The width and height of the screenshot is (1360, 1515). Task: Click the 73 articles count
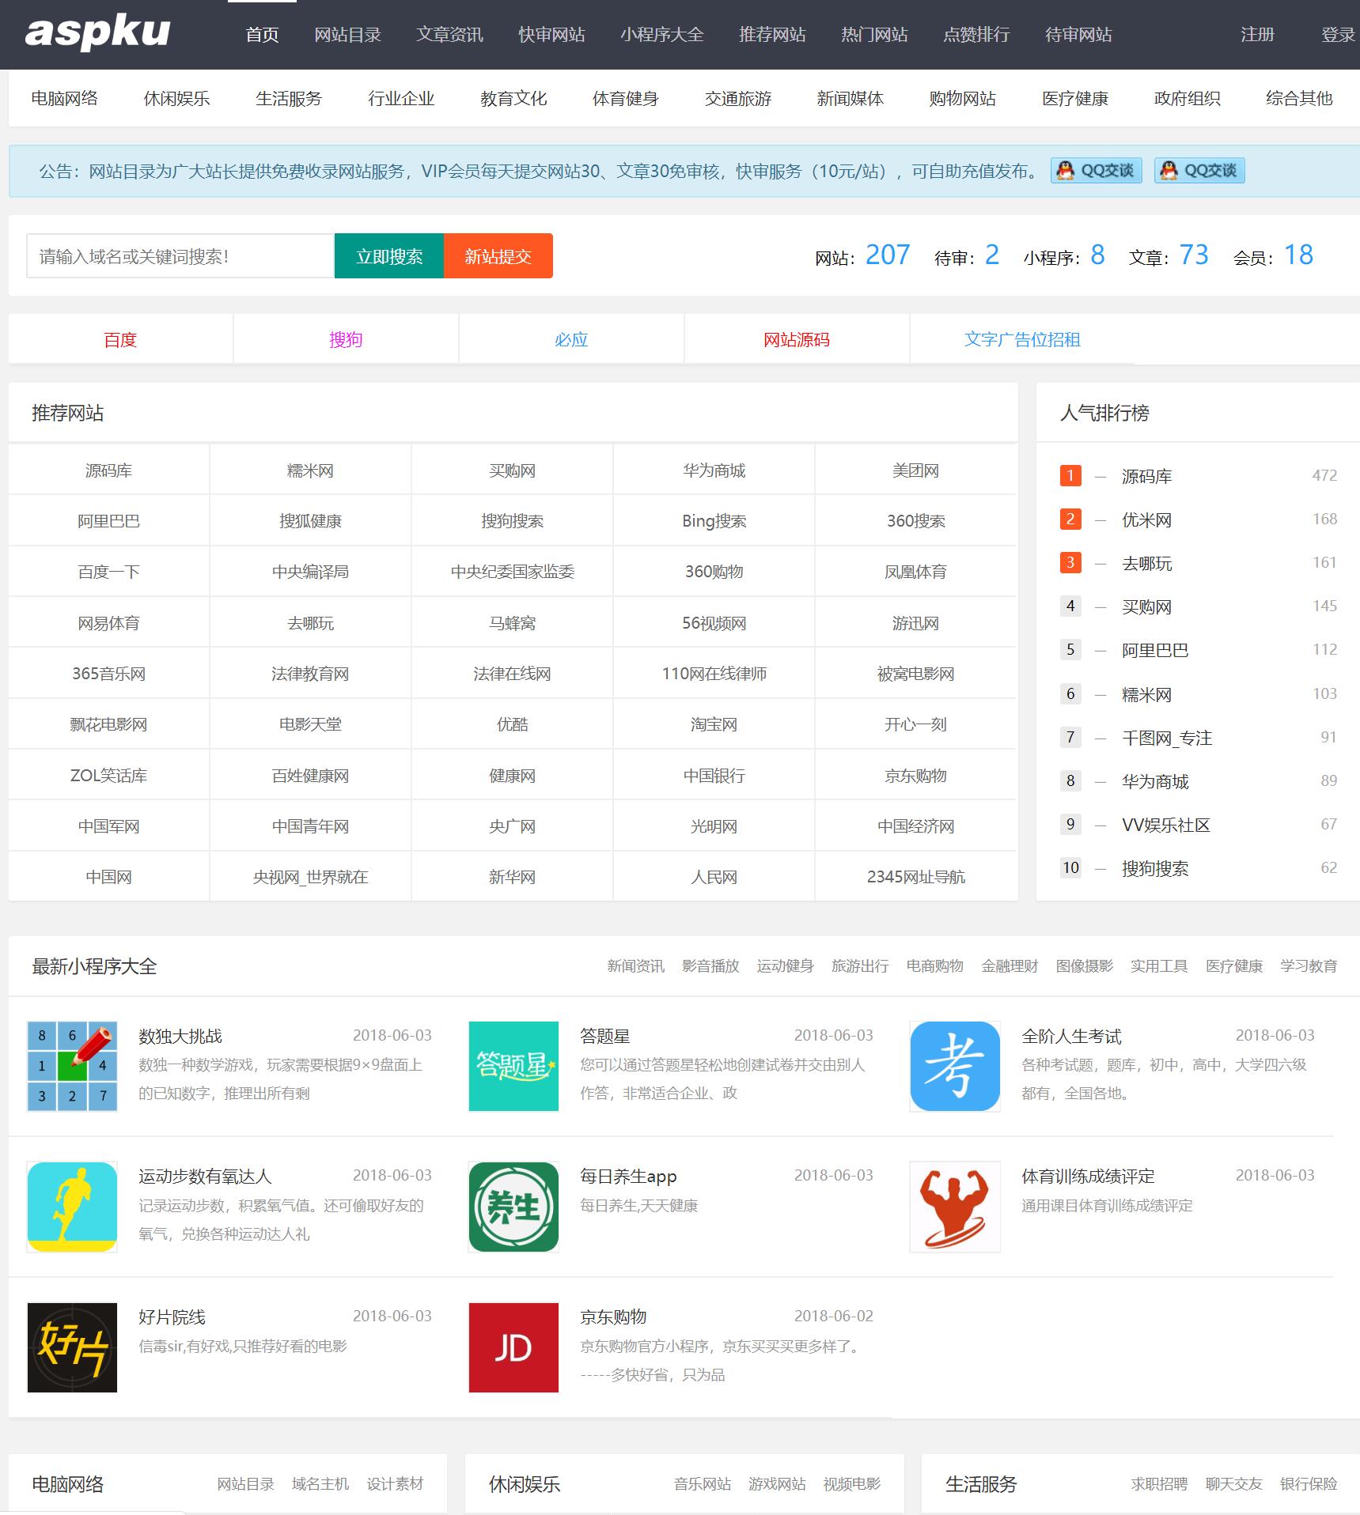[1194, 255]
